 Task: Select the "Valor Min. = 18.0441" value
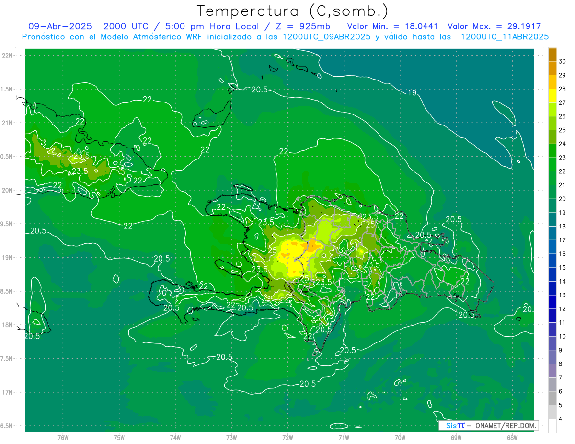392,26
